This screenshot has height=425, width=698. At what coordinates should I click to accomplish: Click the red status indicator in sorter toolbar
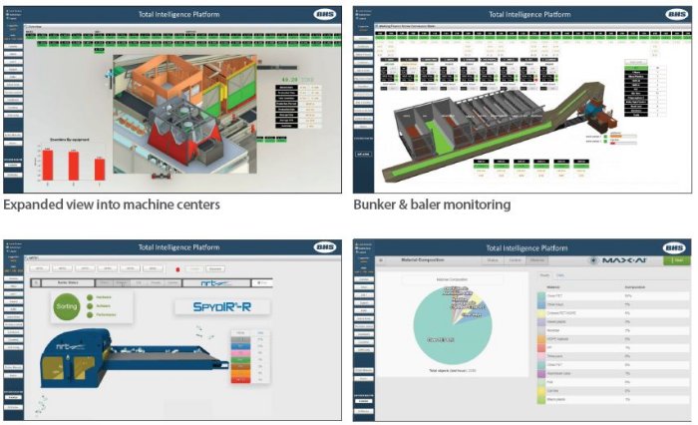pos(176,268)
